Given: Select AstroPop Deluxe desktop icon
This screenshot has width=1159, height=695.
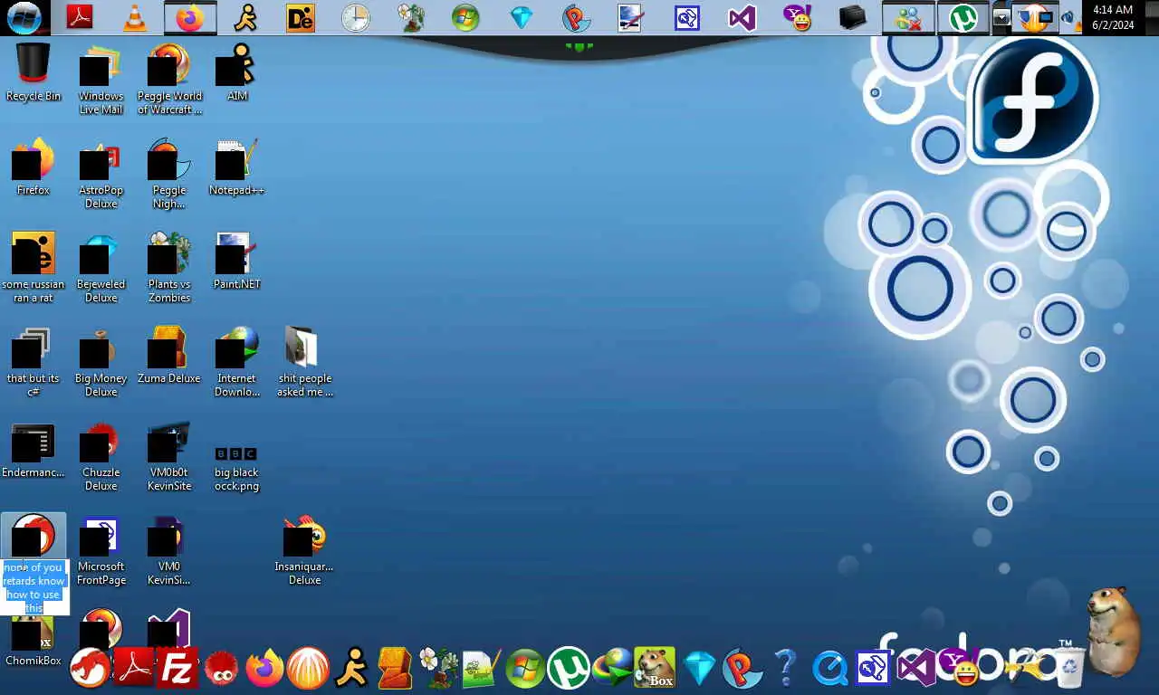Looking at the screenshot, I should click(x=101, y=173).
